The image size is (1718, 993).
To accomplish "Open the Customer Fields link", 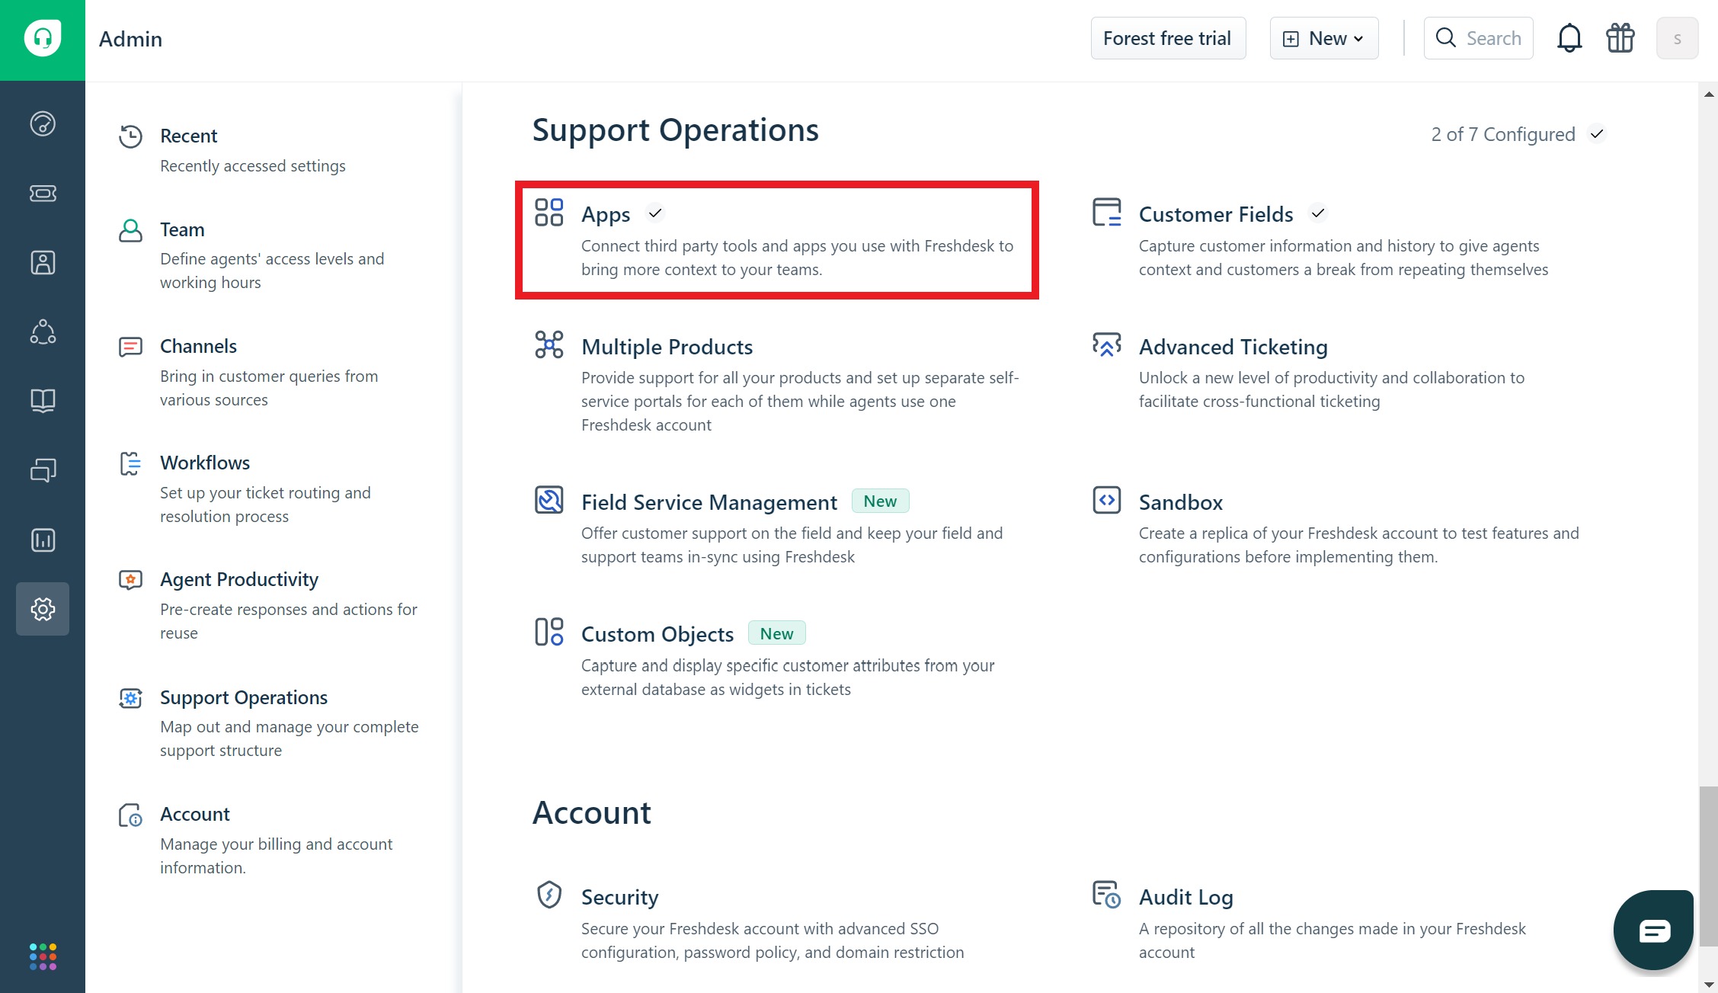I will (x=1216, y=214).
